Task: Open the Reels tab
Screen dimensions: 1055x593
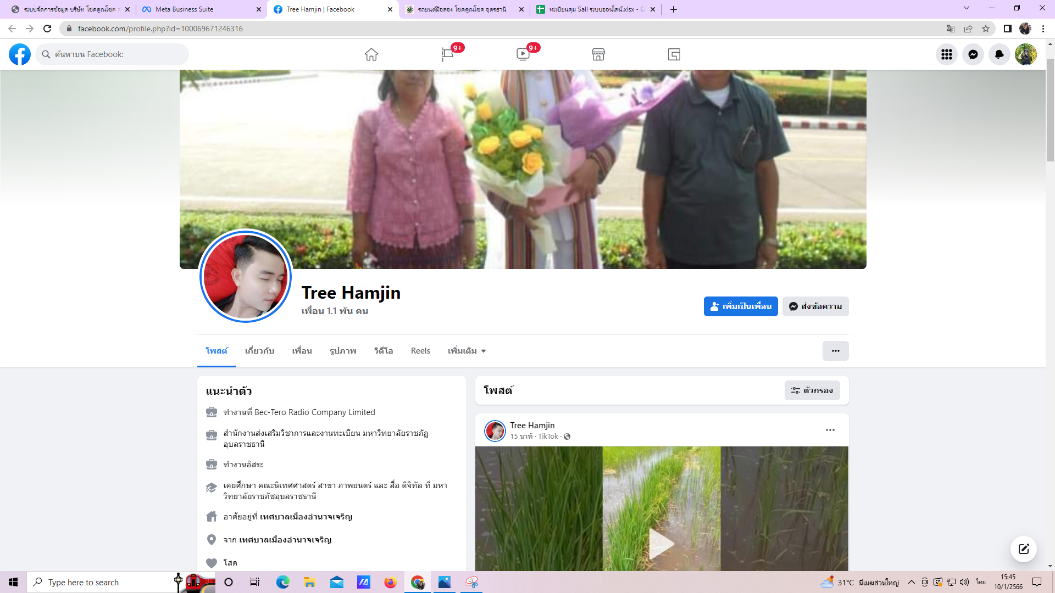Action: (x=420, y=351)
